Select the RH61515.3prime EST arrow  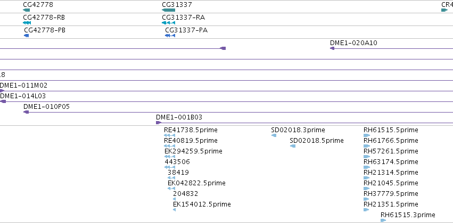click(383, 220)
